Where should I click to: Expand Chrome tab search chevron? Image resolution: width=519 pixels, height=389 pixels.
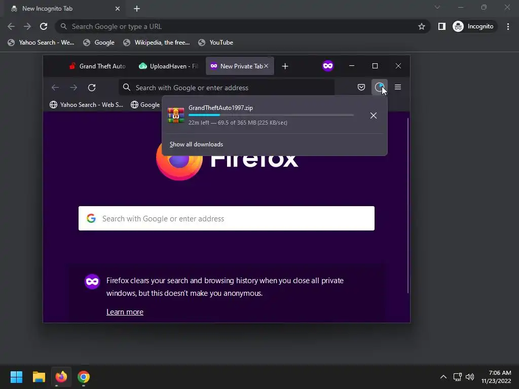click(437, 7)
